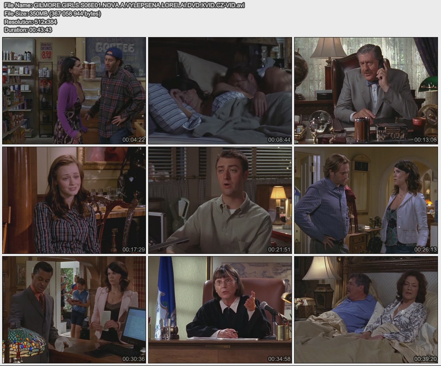Select the 00:21:51 timestamp

click(x=279, y=249)
